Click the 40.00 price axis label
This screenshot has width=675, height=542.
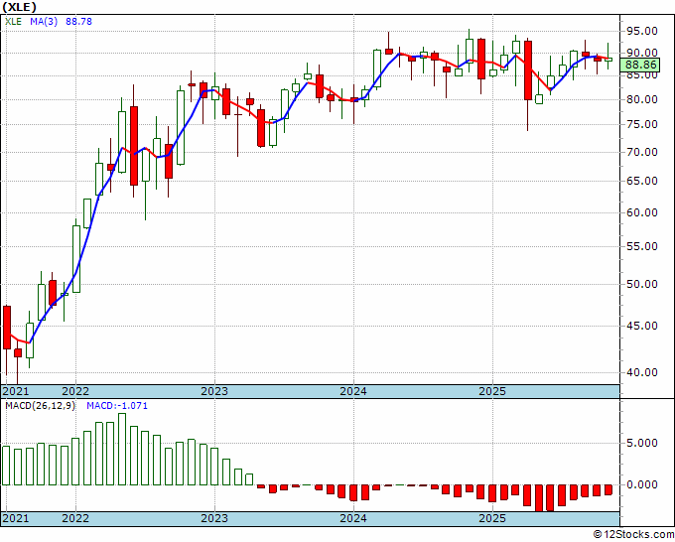click(x=642, y=372)
